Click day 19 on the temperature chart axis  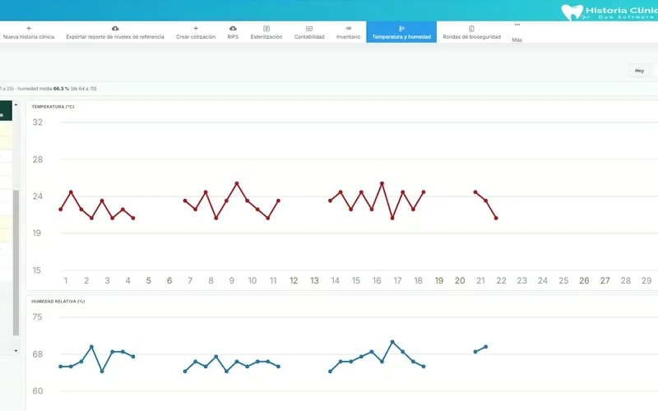(439, 280)
